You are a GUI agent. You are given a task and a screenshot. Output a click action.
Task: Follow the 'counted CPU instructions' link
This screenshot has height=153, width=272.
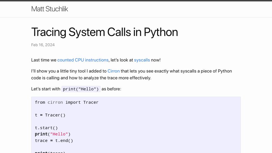(x=83, y=60)
